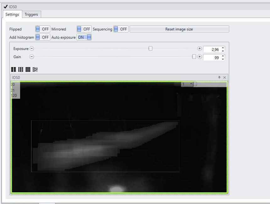Click the overlay value 120 in the image
This screenshot has height=204, width=270.
14,96
